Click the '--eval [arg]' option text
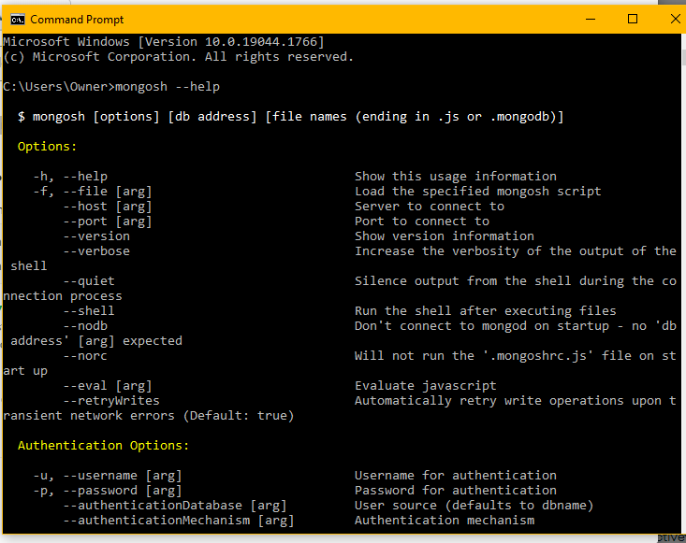 [107, 386]
